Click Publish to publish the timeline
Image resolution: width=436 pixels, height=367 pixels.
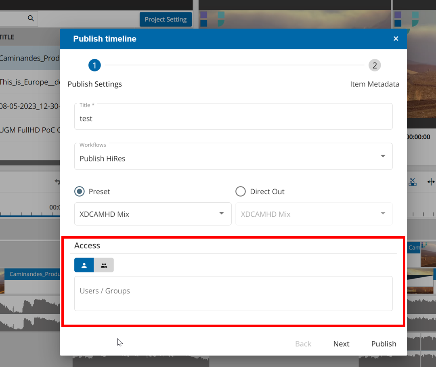click(383, 344)
